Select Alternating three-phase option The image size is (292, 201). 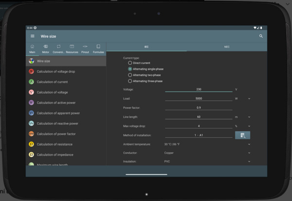130,81
